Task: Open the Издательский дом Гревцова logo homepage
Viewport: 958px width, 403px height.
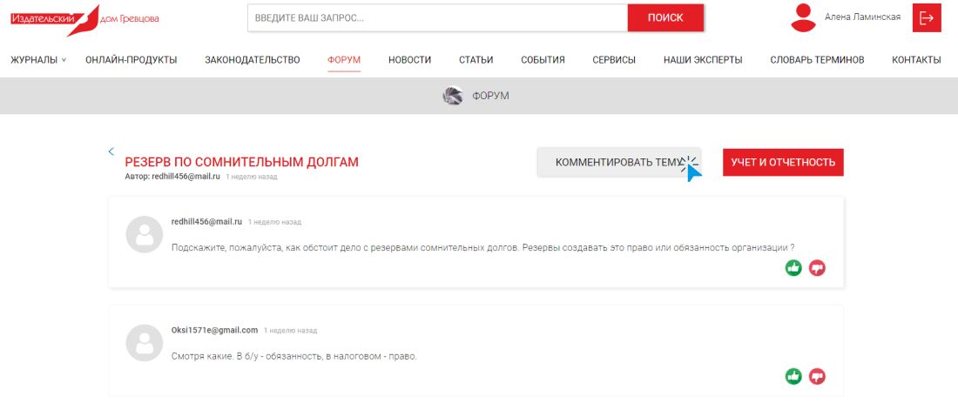Action: coord(84,17)
